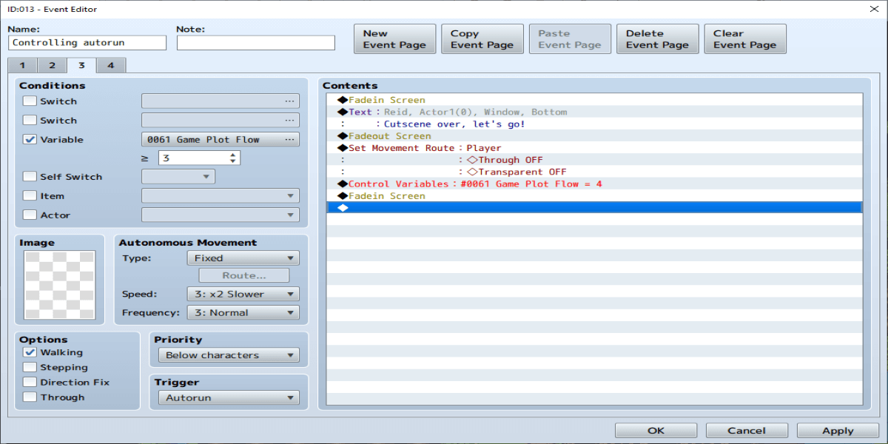Image resolution: width=888 pixels, height=444 pixels.
Task: Click the New Event Page button
Action: click(394, 39)
